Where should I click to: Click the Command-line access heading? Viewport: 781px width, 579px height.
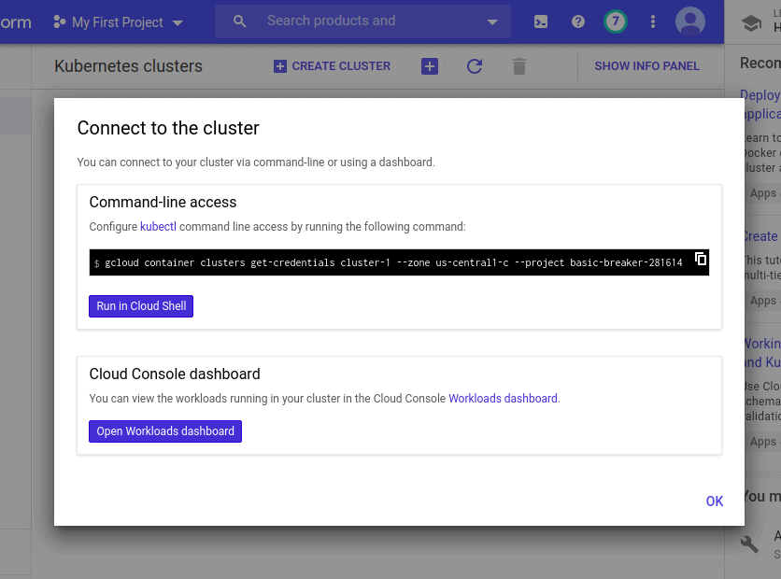163,202
